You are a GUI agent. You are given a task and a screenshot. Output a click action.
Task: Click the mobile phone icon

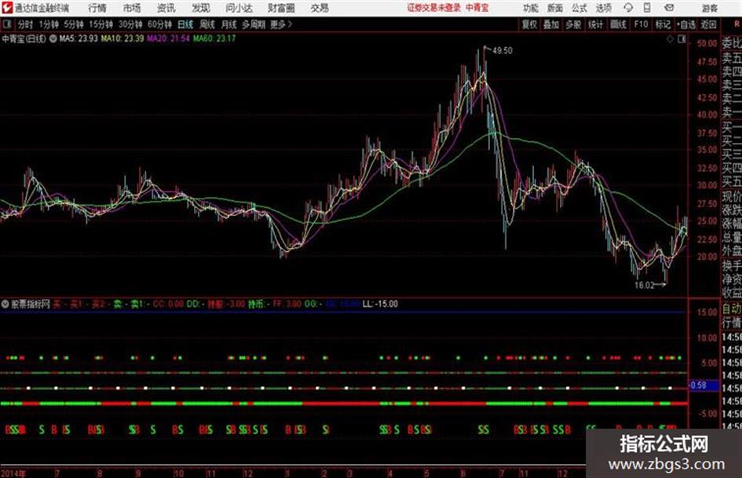647,8
